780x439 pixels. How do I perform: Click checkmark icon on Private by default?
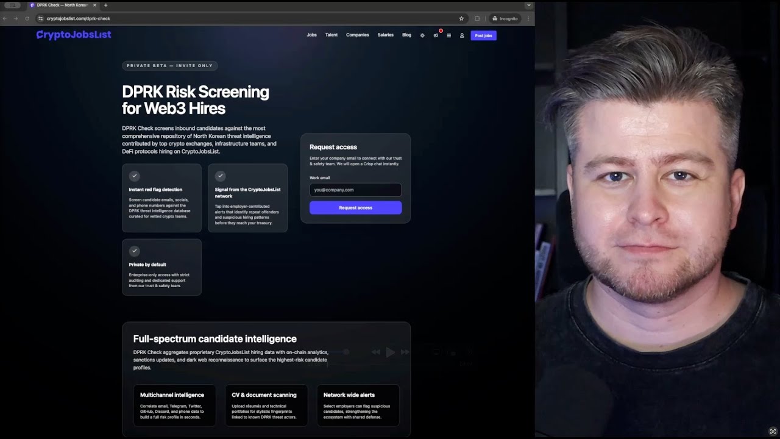pyautogui.click(x=135, y=251)
